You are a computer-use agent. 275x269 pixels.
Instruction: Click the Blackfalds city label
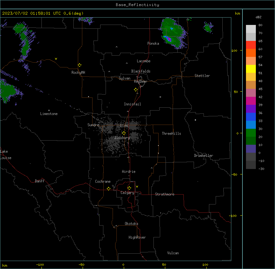click(x=141, y=71)
